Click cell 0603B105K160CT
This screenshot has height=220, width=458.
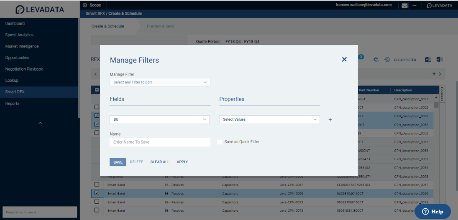(350, 202)
